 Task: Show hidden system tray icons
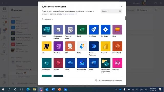tap(116, 89)
